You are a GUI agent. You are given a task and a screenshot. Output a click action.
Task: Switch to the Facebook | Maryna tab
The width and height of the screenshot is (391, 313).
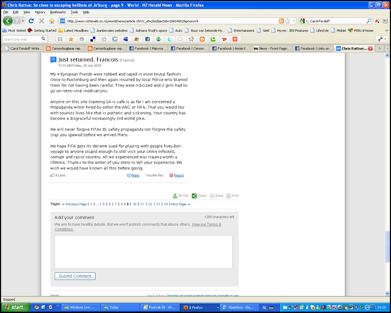tap(148, 48)
